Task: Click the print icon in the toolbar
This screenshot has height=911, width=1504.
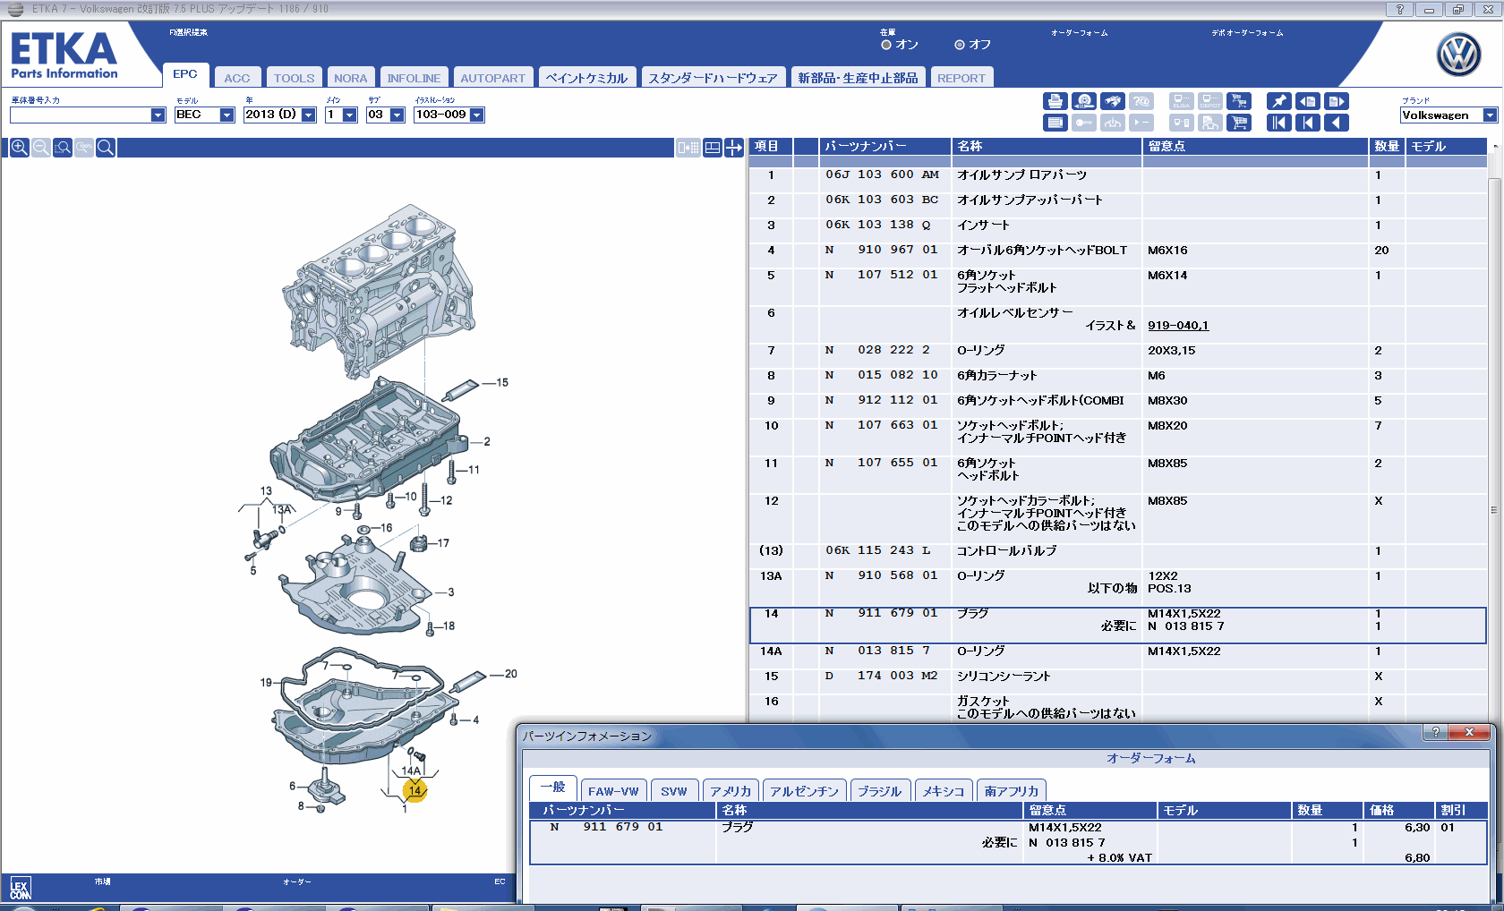Action: (1055, 101)
